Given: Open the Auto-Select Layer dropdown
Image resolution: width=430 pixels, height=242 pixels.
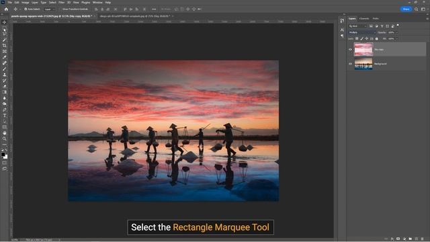Looking at the screenshot, I should [50, 9].
